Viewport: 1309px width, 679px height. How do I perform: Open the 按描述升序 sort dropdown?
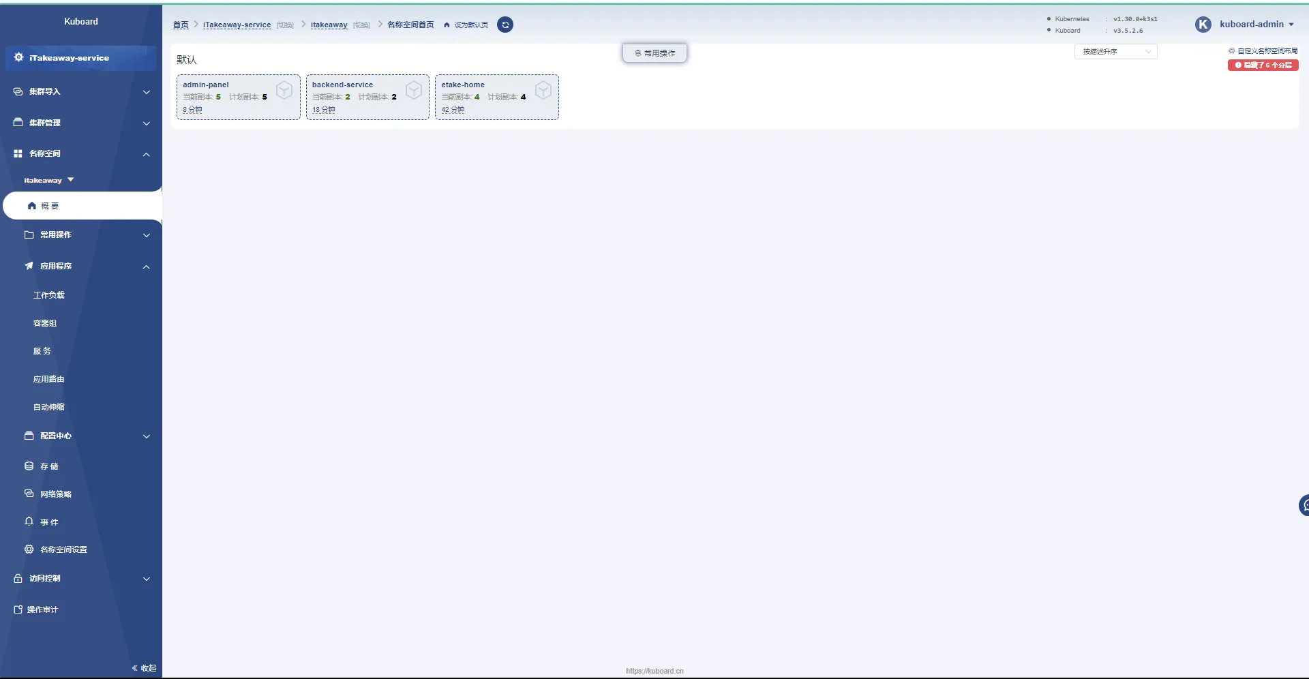1115,52
